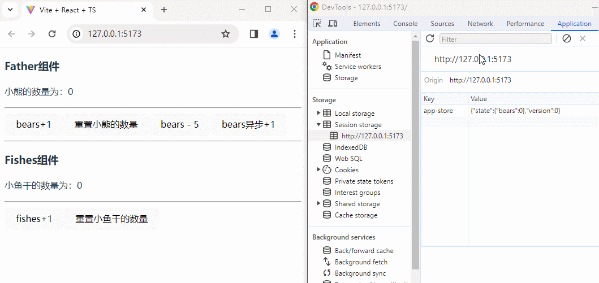Open the tab search dropdown arrow

tap(10, 10)
